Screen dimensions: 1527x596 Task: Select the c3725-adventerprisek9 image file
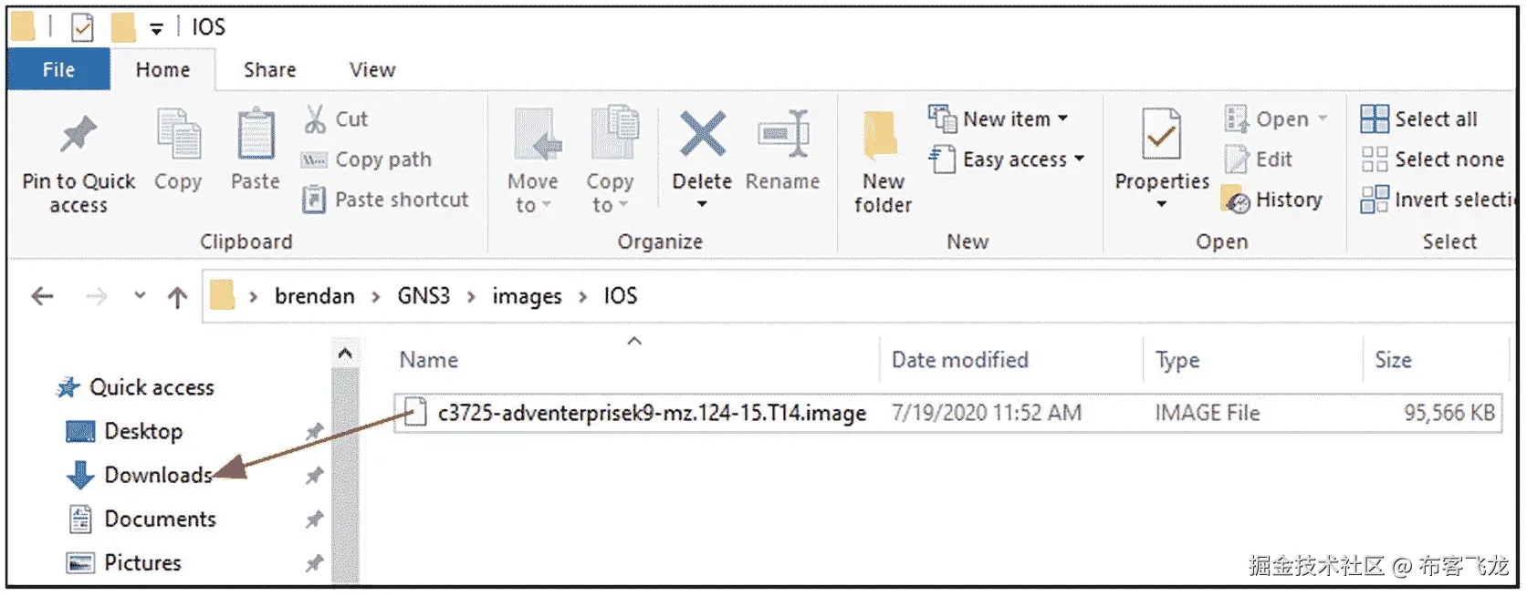point(639,412)
